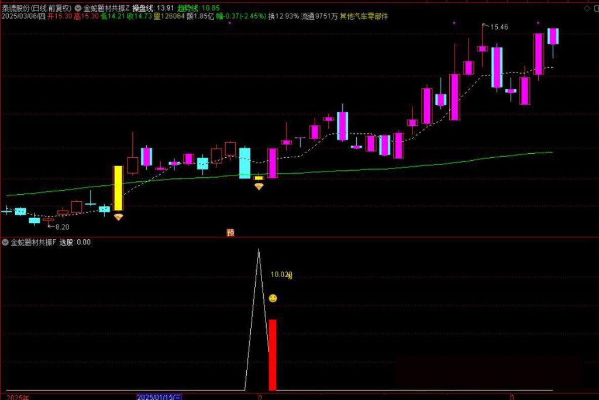Image resolution: width=599 pixels, height=400 pixels.
Task: Click the diamond signal marker below yellow candle
Action: click(119, 217)
